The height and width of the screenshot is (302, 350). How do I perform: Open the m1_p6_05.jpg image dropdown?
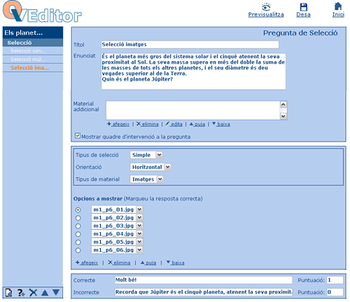click(x=118, y=242)
